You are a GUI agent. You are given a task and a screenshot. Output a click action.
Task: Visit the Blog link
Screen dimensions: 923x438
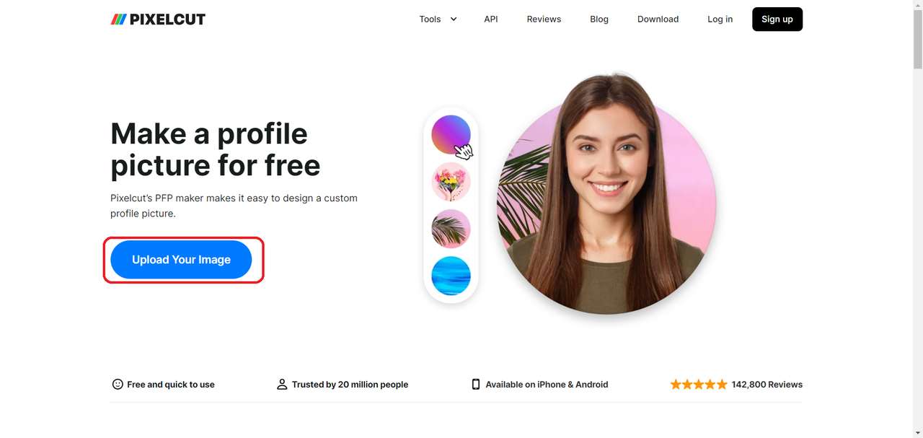[599, 19]
